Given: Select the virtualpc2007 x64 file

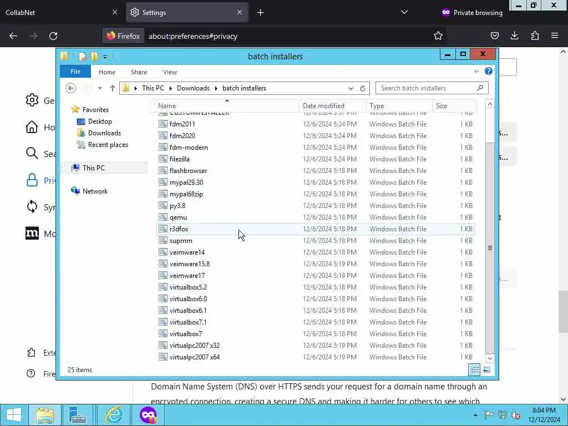Looking at the screenshot, I should (x=316, y=357).
